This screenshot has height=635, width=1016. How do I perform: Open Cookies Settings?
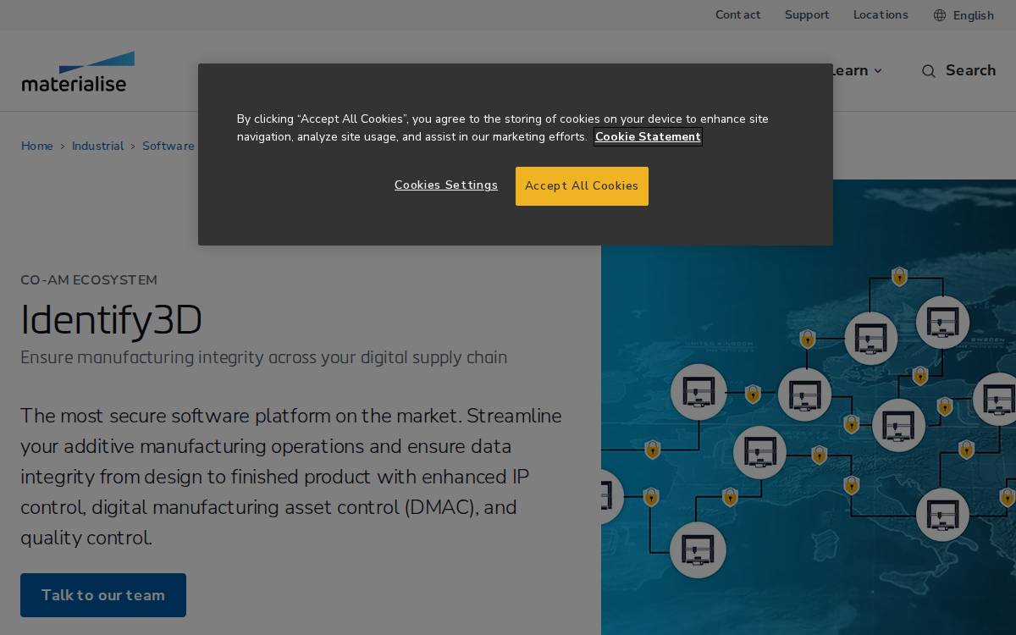point(446,185)
